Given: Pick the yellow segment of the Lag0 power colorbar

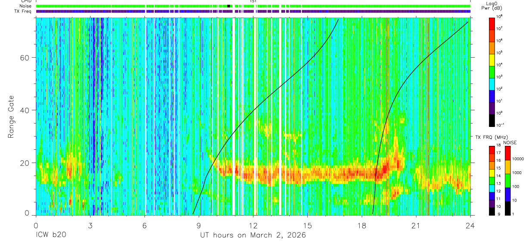Looking at the screenshot, I should [x=492, y=59].
